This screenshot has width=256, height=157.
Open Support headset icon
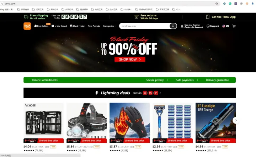(x=208, y=26)
